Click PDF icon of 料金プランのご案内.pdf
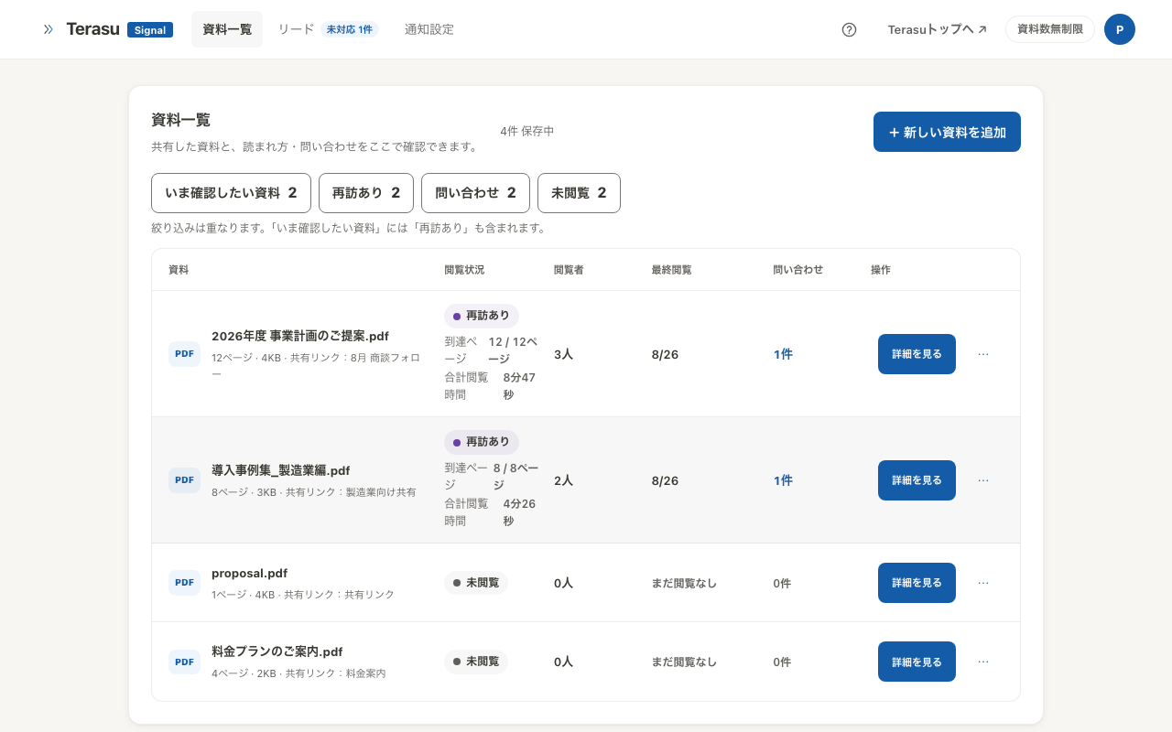The image size is (1172, 732). point(184,662)
